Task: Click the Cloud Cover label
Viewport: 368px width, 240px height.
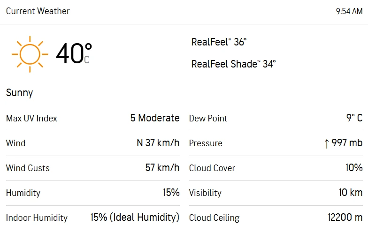Action: [x=212, y=168]
